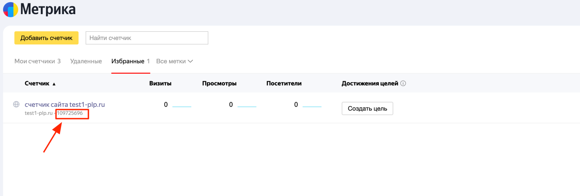Click the Метрика logo icon
The image size is (580, 196).
pyautogui.click(x=10, y=9)
